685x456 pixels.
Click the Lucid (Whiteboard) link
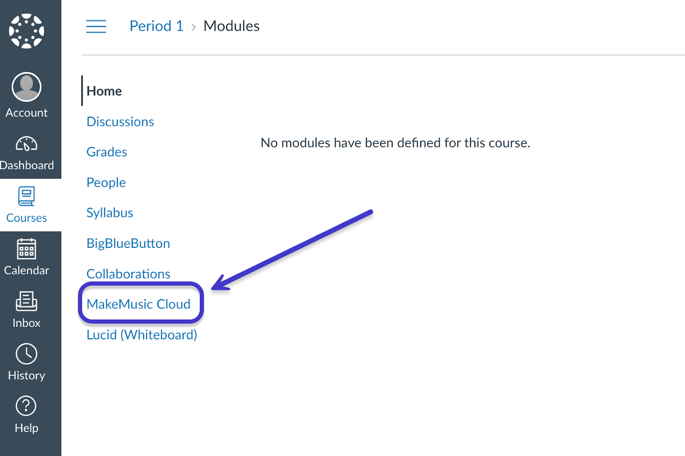pos(142,335)
